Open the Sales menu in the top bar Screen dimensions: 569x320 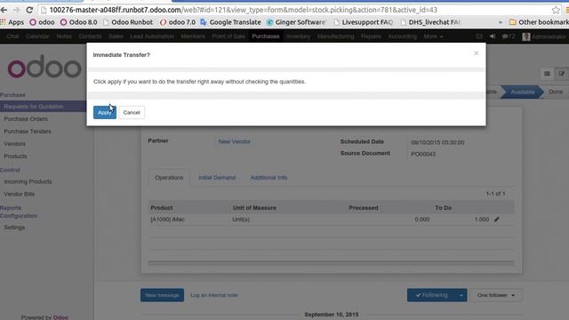coord(116,36)
